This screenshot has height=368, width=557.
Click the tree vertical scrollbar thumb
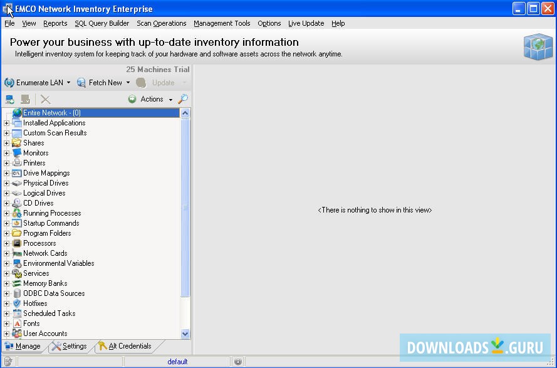tap(185, 208)
